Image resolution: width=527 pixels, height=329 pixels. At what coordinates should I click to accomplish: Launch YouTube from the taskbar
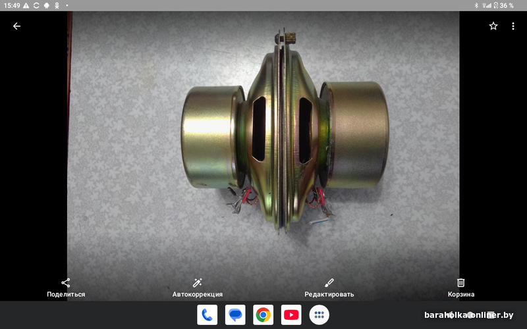tap(291, 315)
